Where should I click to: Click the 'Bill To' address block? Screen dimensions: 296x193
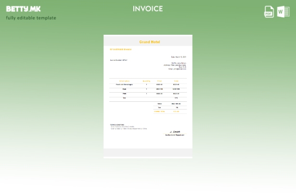(x=175, y=66)
